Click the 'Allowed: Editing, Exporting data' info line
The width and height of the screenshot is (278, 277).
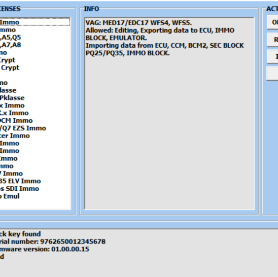(160, 31)
